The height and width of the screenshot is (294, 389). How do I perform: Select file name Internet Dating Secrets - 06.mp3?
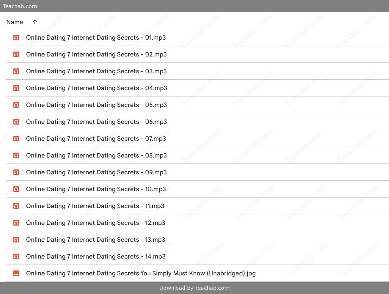pyautogui.click(x=96, y=122)
